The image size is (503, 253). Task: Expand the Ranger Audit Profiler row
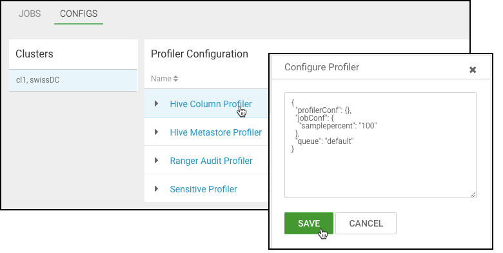pos(156,160)
